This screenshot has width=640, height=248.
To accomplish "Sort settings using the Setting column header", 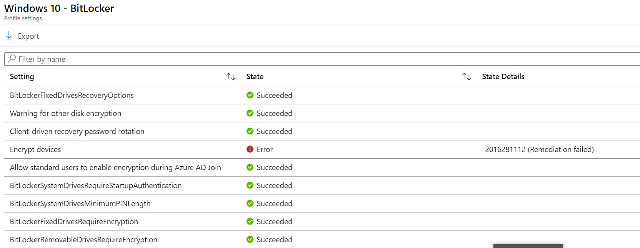I will pyautogui.click(x=22, y=76).
